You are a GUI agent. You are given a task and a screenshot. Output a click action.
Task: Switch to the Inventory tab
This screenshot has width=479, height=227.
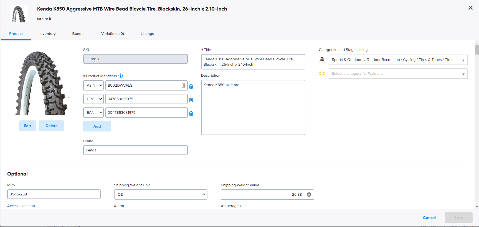coord(47,34)
